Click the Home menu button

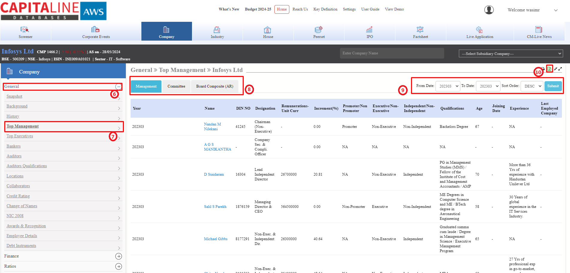click(282, 9)
